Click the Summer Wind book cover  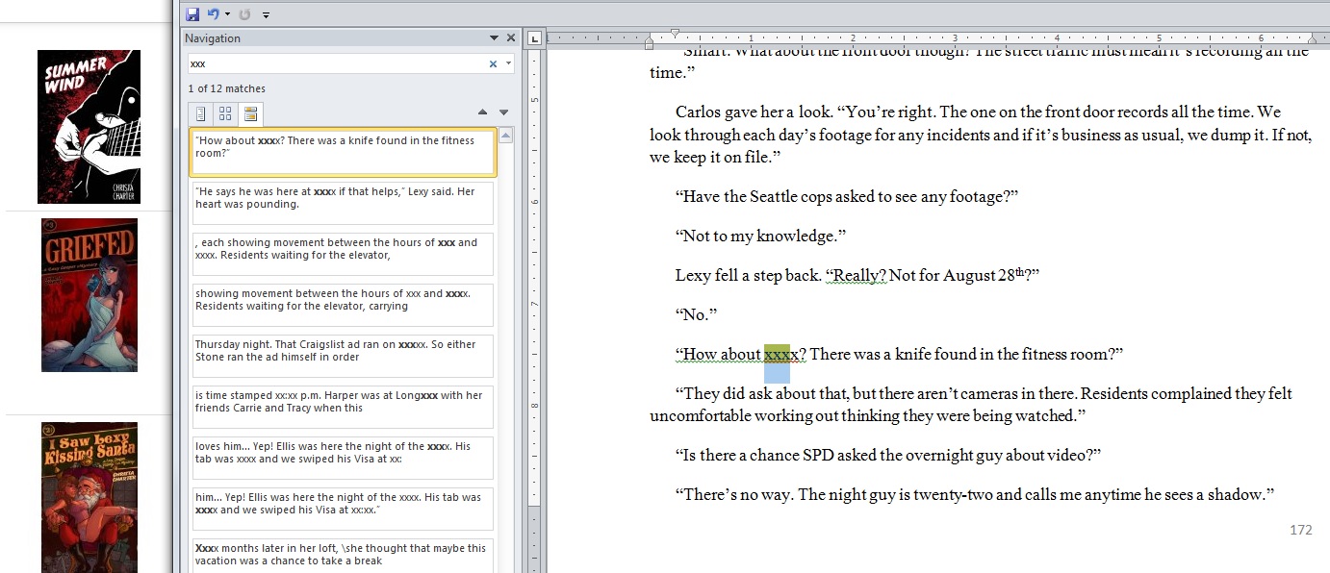click(x=89, y=127)
